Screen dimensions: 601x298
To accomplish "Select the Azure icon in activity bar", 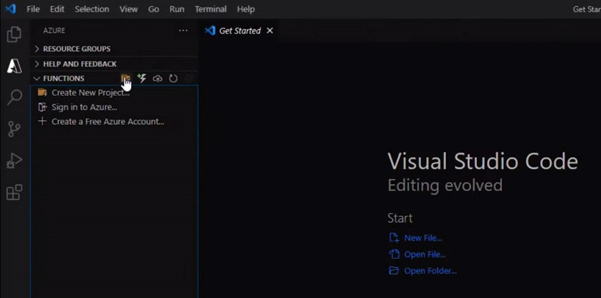I will coord(14,66).
